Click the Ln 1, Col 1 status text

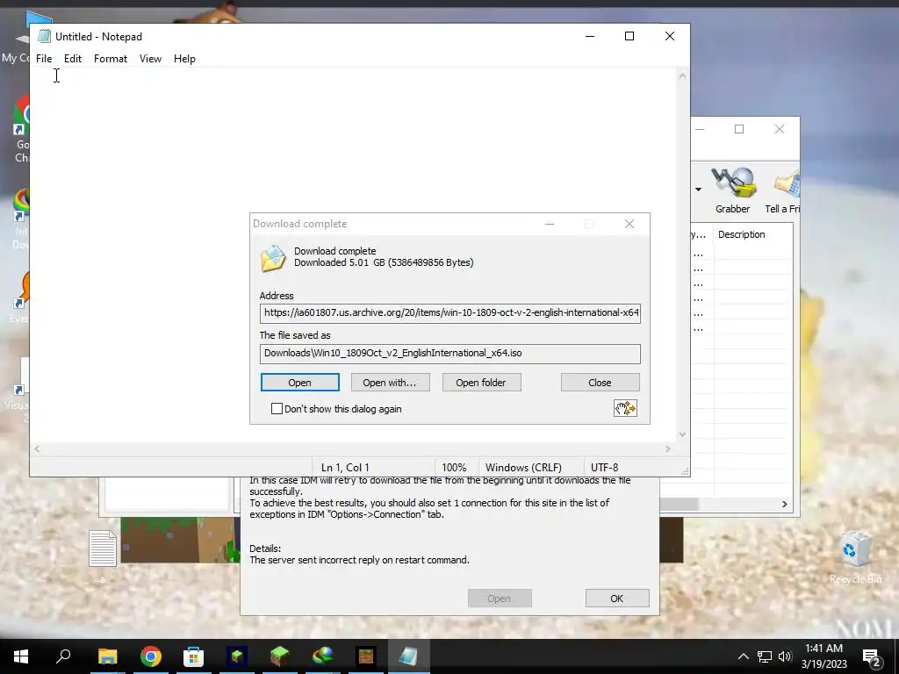point(345,468)
